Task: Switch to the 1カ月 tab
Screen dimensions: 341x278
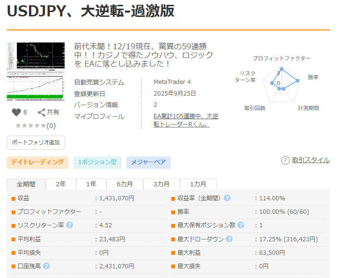Action: (x=198, y=184)
